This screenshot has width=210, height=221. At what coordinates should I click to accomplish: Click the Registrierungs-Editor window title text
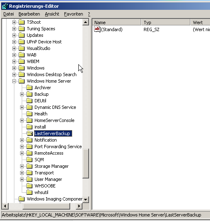coord(34,6)
